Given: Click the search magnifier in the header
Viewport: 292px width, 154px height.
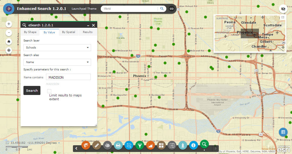Looking at the screenshot, I should coord(162,8).
